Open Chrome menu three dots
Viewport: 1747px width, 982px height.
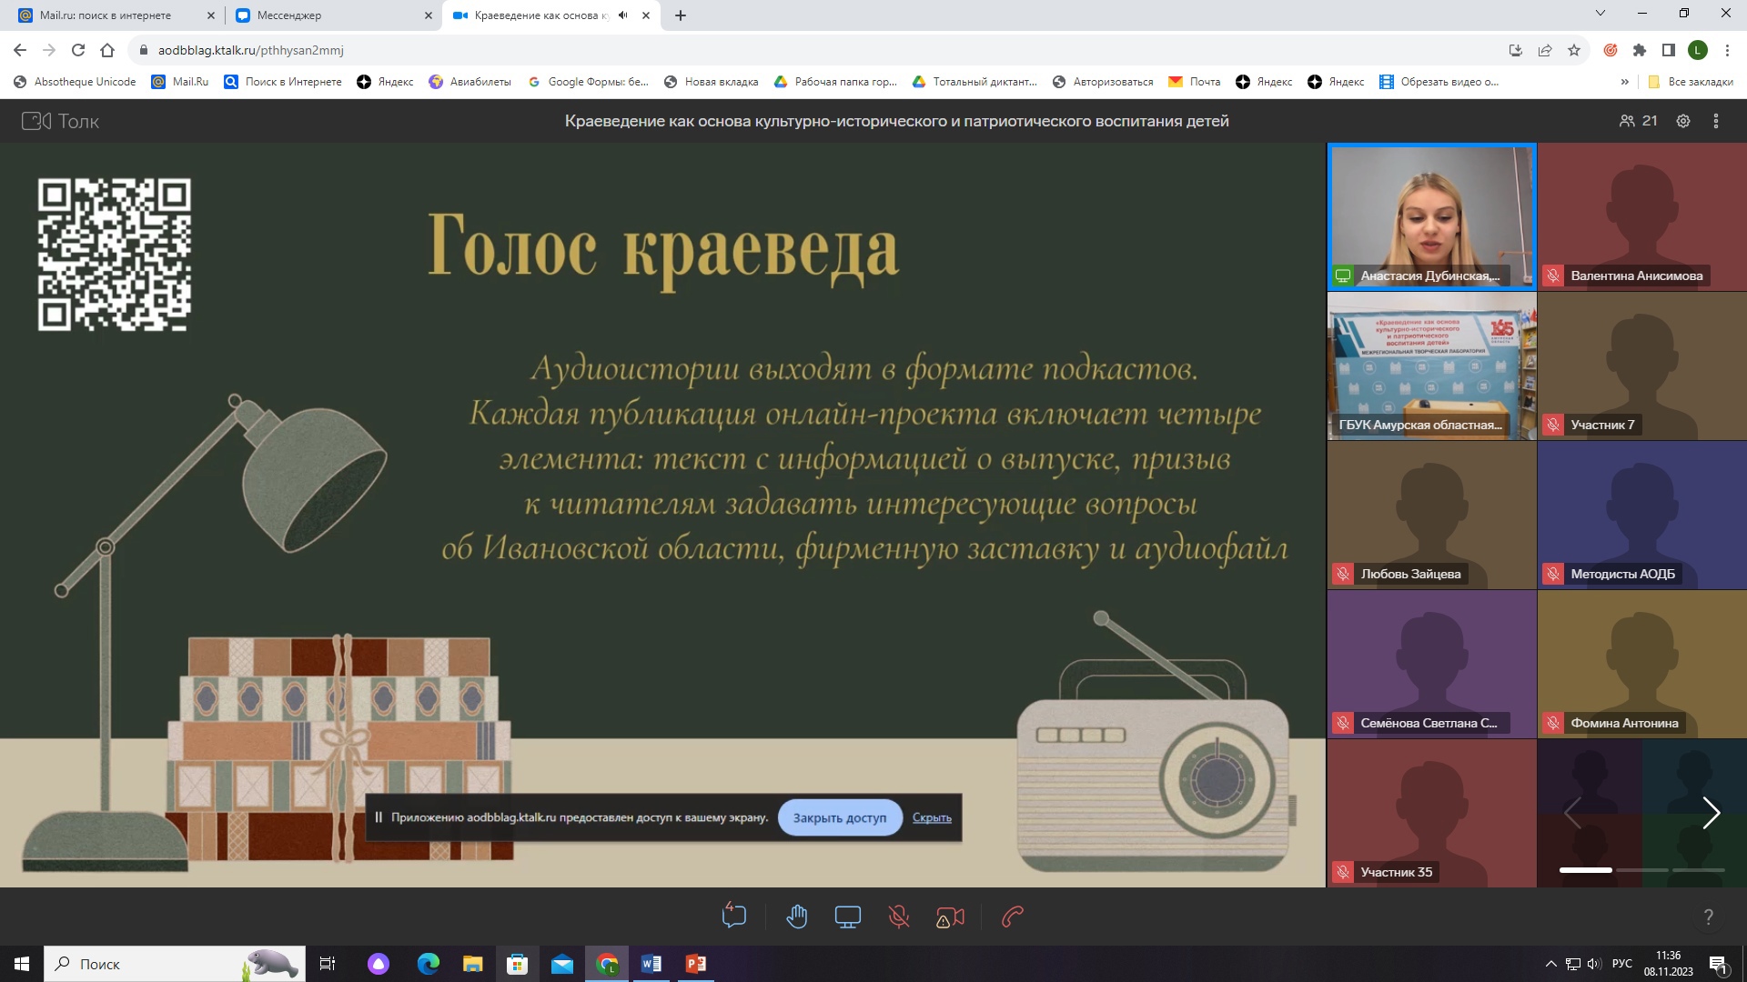pyautogui.click(x=1727, y=50)
